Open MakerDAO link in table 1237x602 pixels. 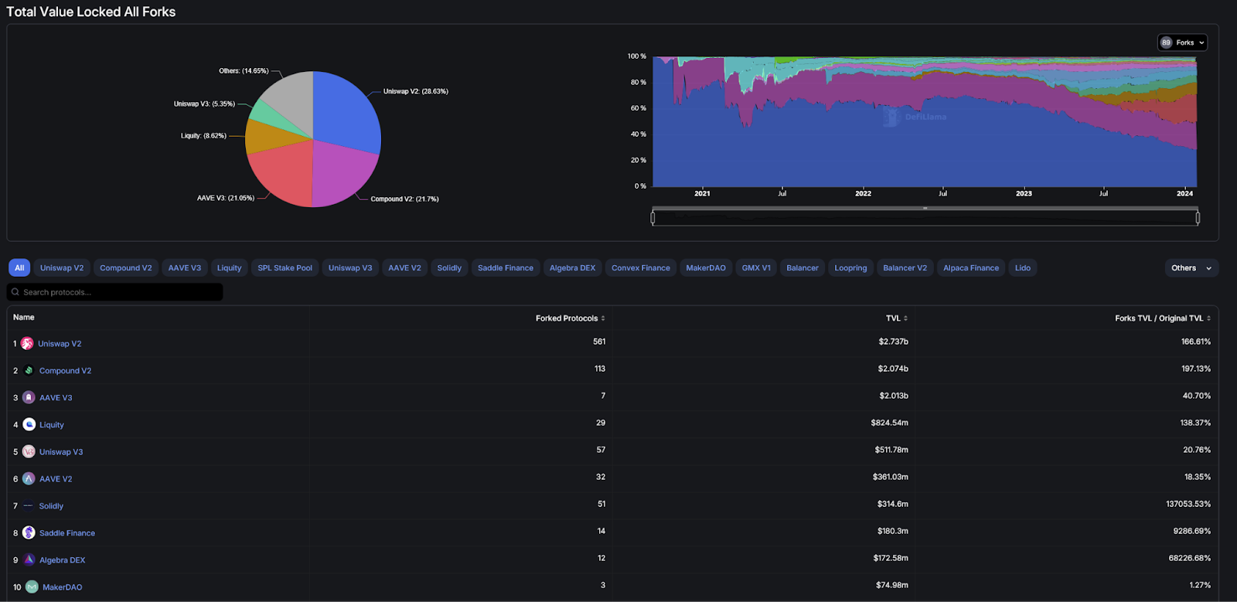click(63, 587)
